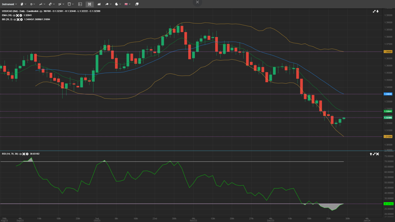Click the chart layout grid icon
The height and width of the screenshot is (222, 395).
[x=80, y=4]
